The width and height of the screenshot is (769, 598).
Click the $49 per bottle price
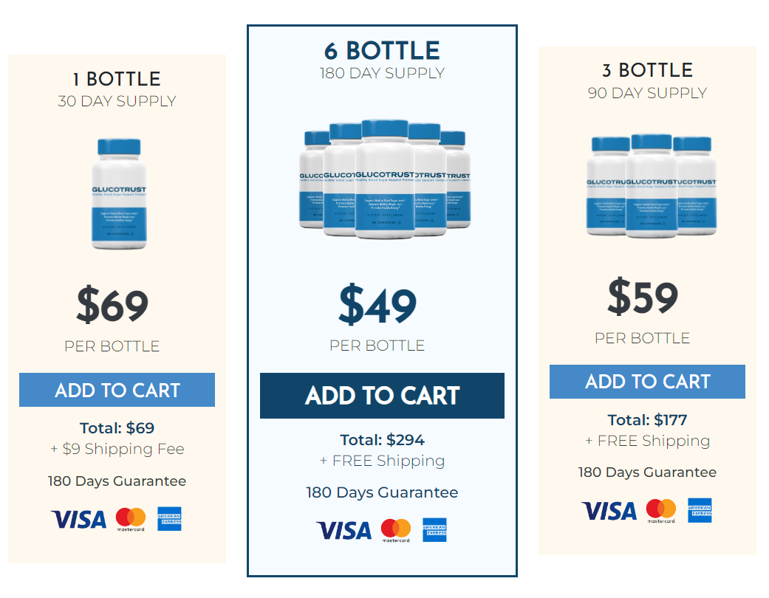377,304
